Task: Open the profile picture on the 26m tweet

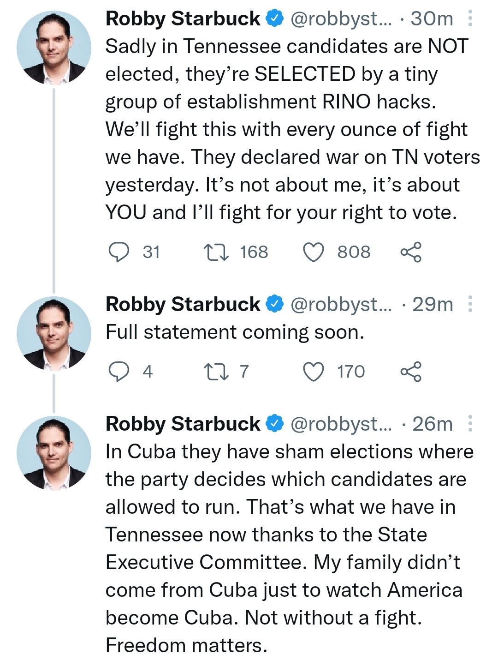Action: [x=53, y=453]
